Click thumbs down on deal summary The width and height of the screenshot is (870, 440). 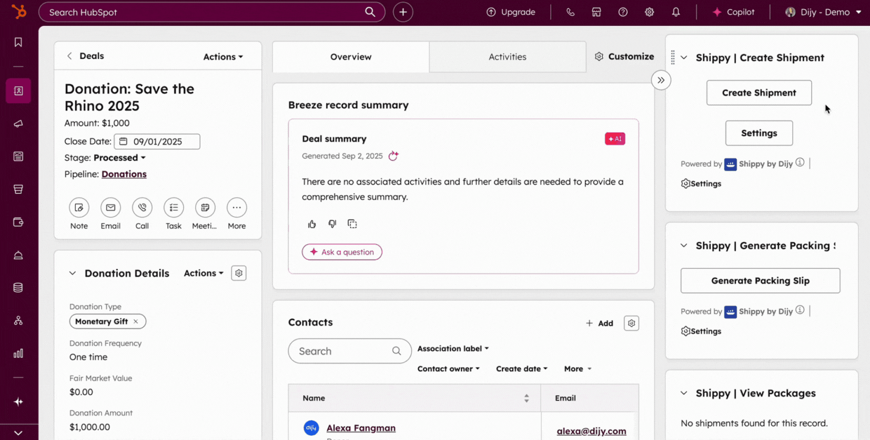tap(332, 224)
